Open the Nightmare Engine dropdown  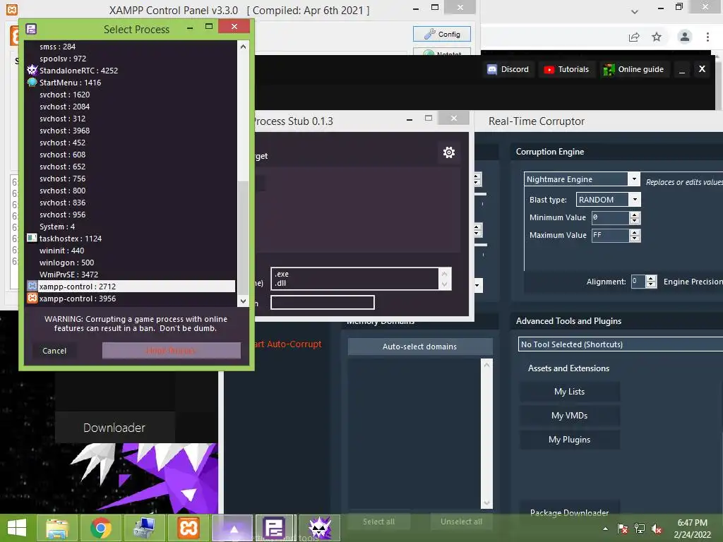634,179
